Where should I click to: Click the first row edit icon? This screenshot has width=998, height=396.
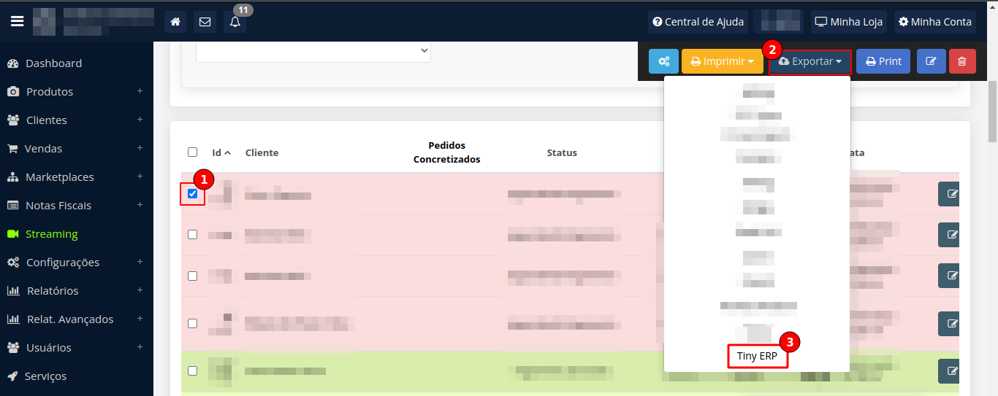[949, 194]
